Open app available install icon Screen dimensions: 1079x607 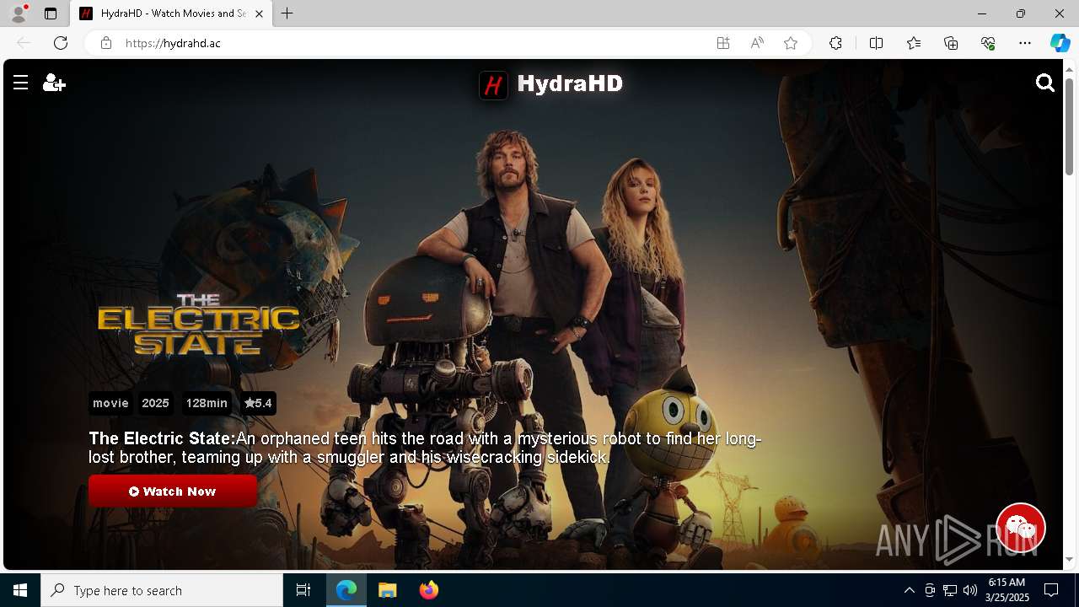[723, 43]
